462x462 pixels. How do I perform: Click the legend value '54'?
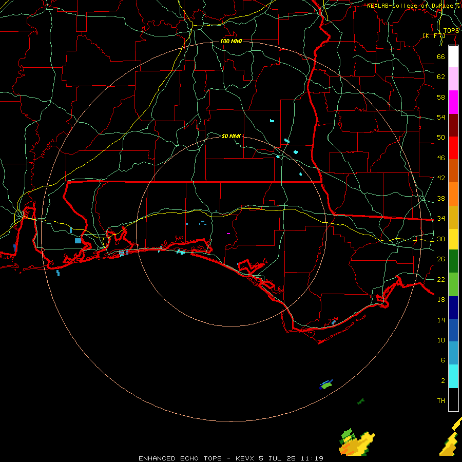[x=441, y=117]
